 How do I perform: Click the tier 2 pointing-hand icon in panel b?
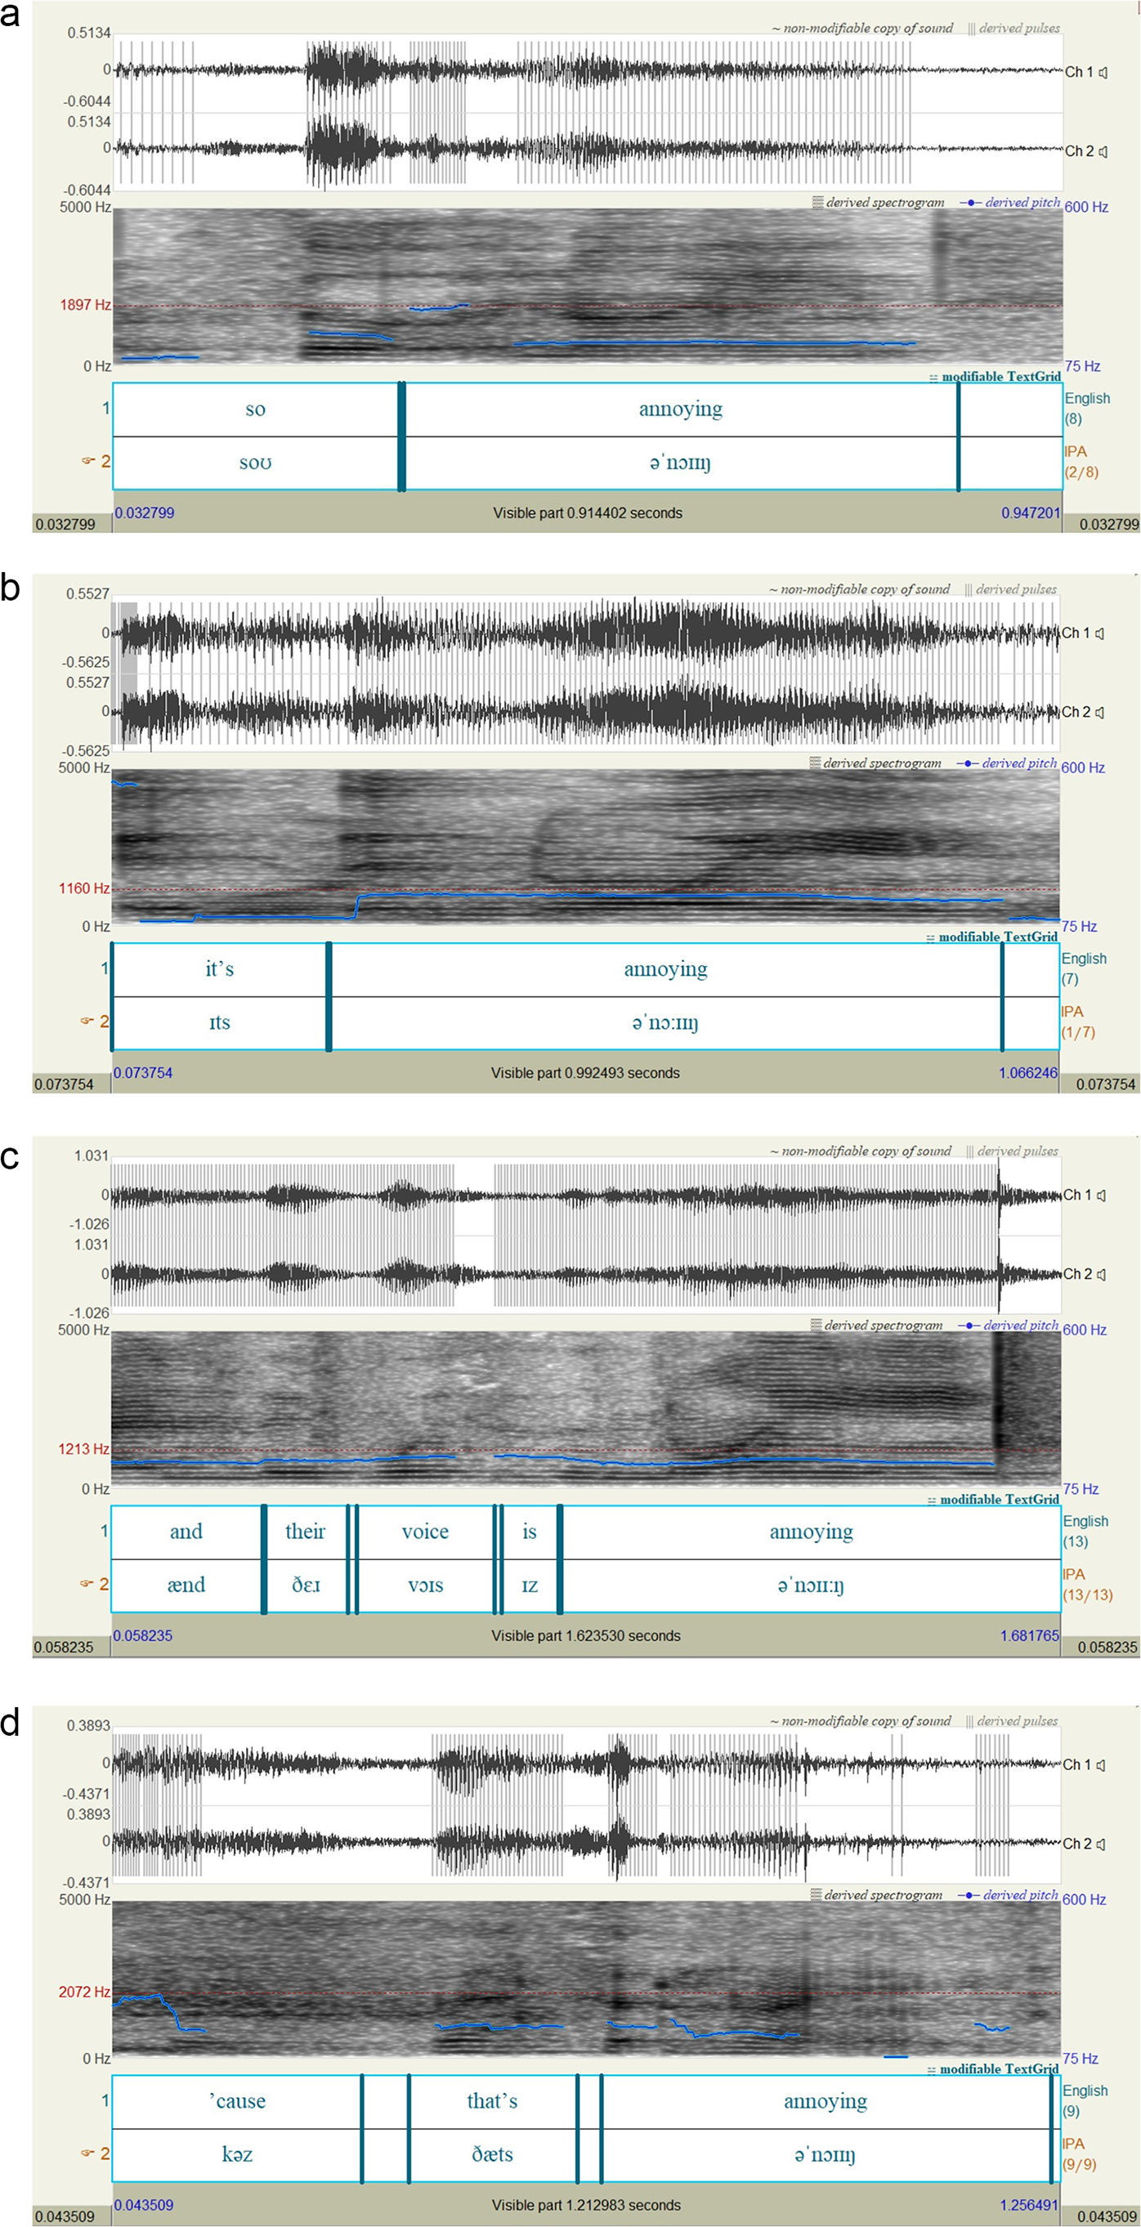tap(87, 1021)
